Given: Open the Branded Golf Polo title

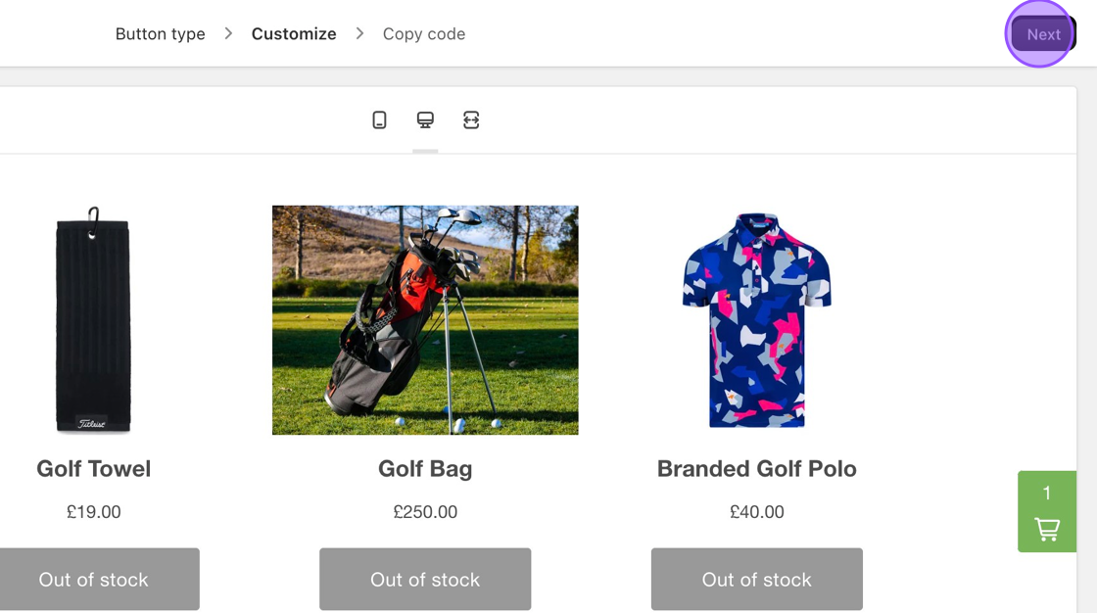Looking at the screenshot, I should pyautogui.click(x=757, y=469).
